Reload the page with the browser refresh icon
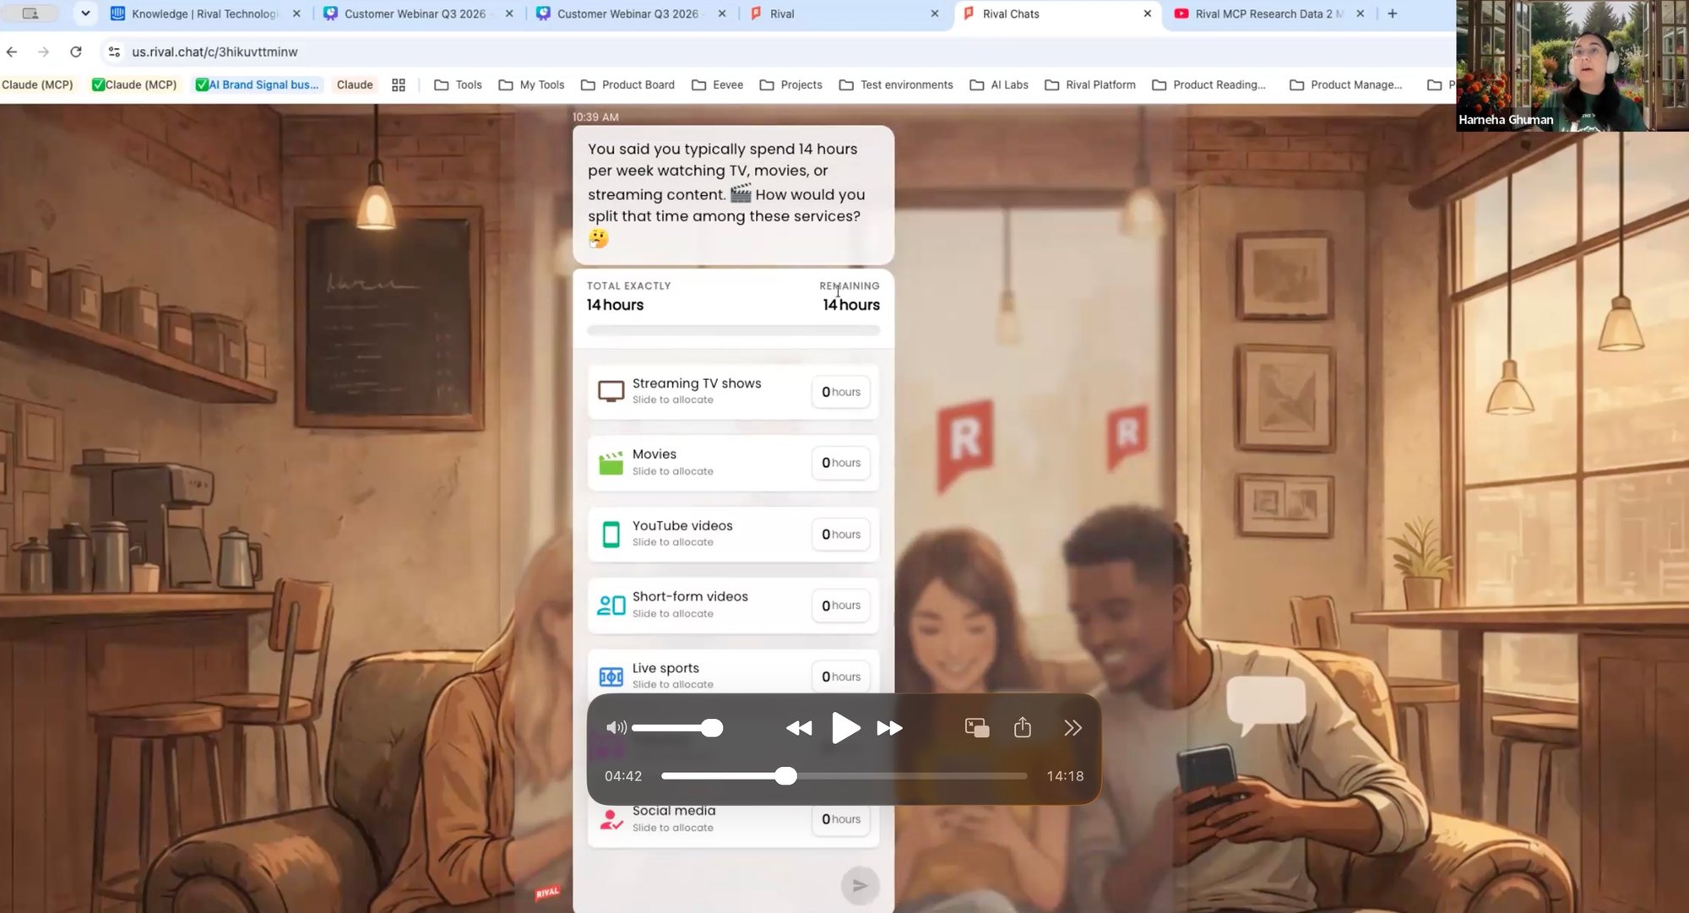1689x913 pixels. coord(76,52)
